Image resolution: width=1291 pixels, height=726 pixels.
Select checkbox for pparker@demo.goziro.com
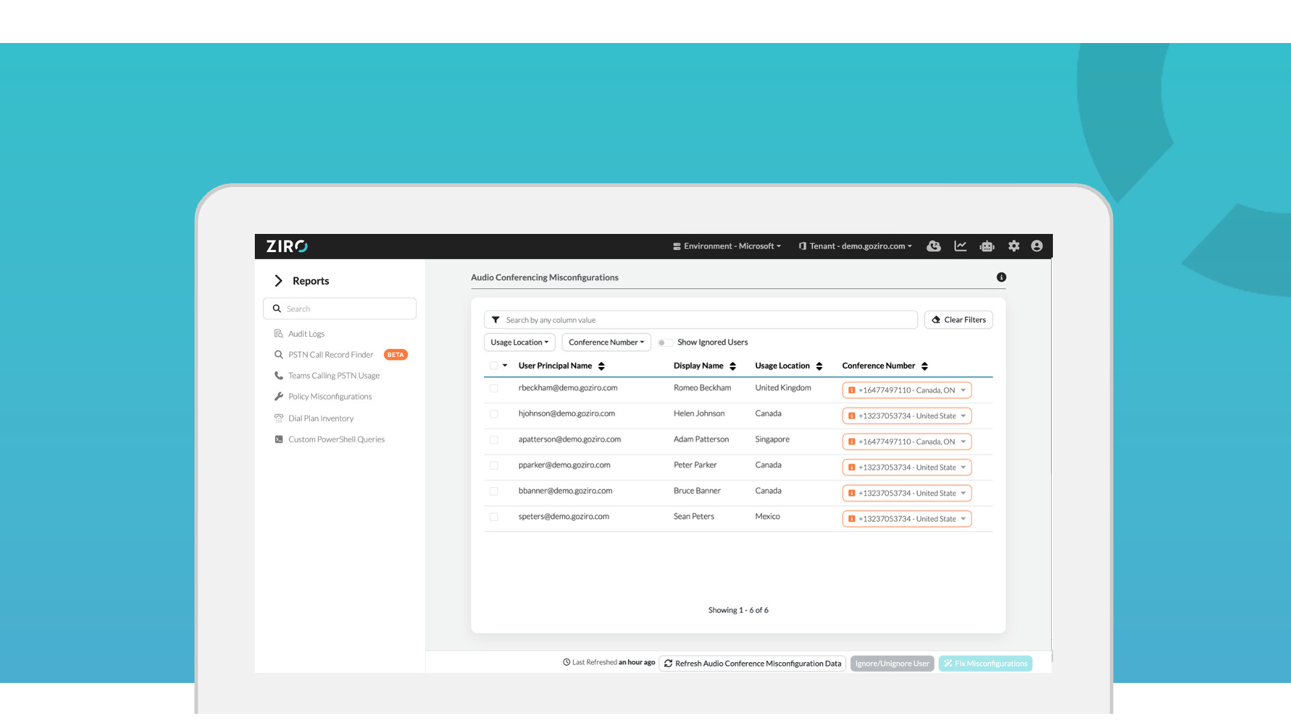click(x=494, y=465)
